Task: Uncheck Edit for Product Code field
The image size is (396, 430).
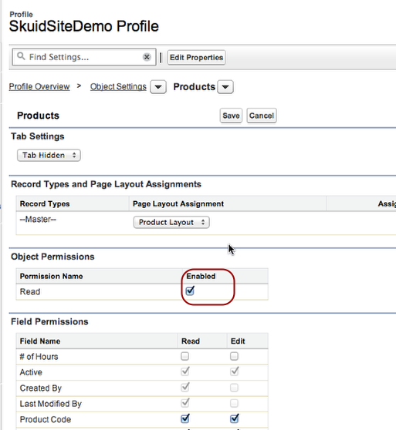Action: (x=234, y=418)
